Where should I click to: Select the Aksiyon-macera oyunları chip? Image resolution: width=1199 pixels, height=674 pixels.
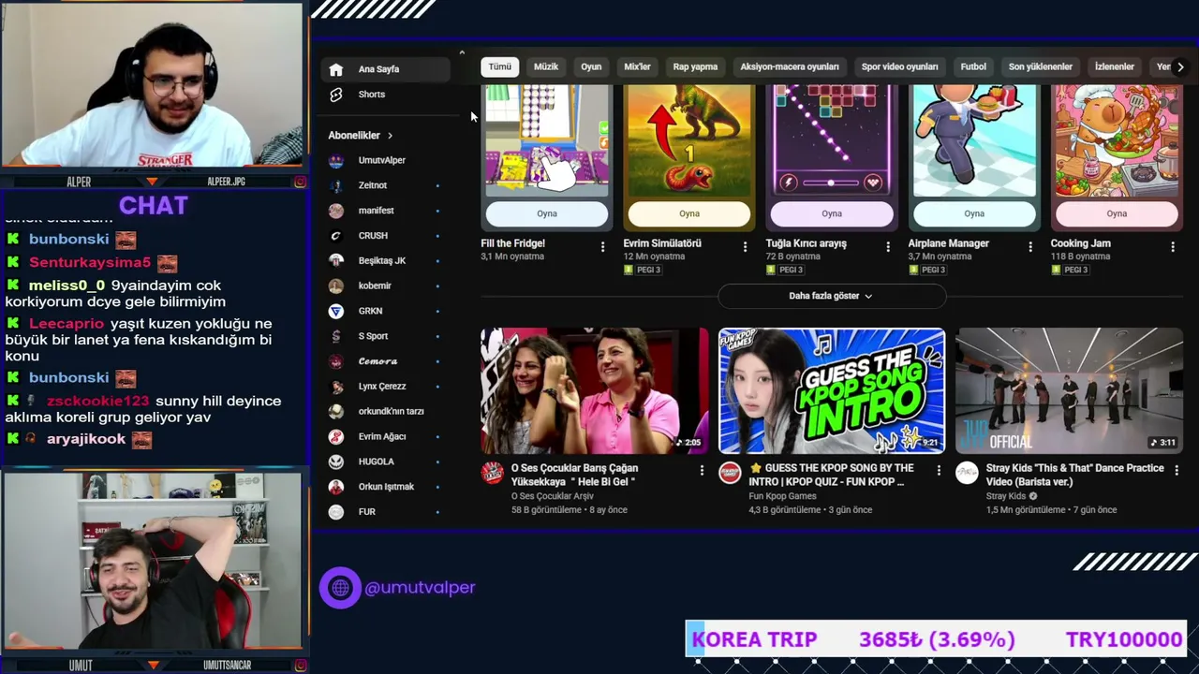tap(790, 66)
